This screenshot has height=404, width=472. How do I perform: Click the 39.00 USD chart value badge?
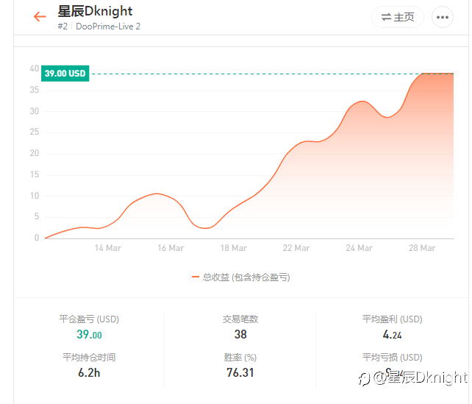coord(65,74)
